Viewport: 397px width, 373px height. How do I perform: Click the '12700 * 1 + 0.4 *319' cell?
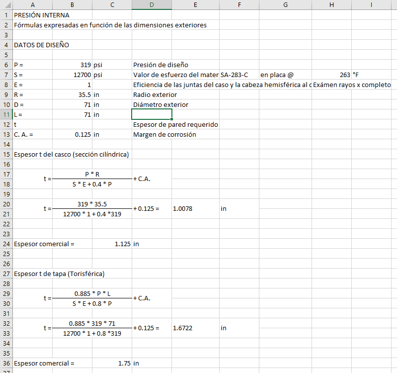pyautogui.click(x=92, y=214)
